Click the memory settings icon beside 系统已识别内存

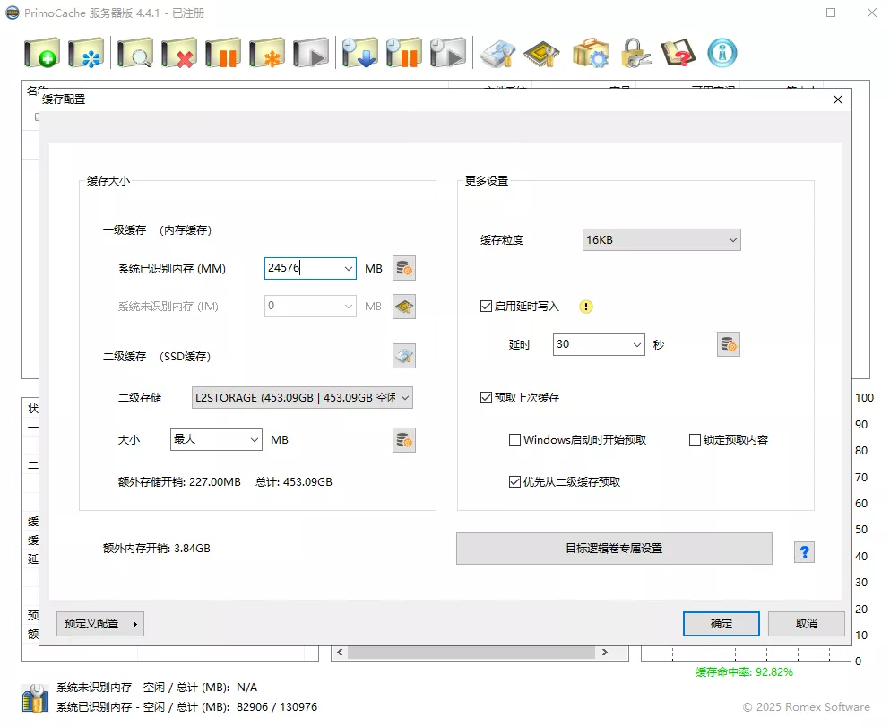403,267
